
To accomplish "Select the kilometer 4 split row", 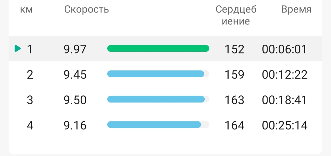I will tap(165, 125).
